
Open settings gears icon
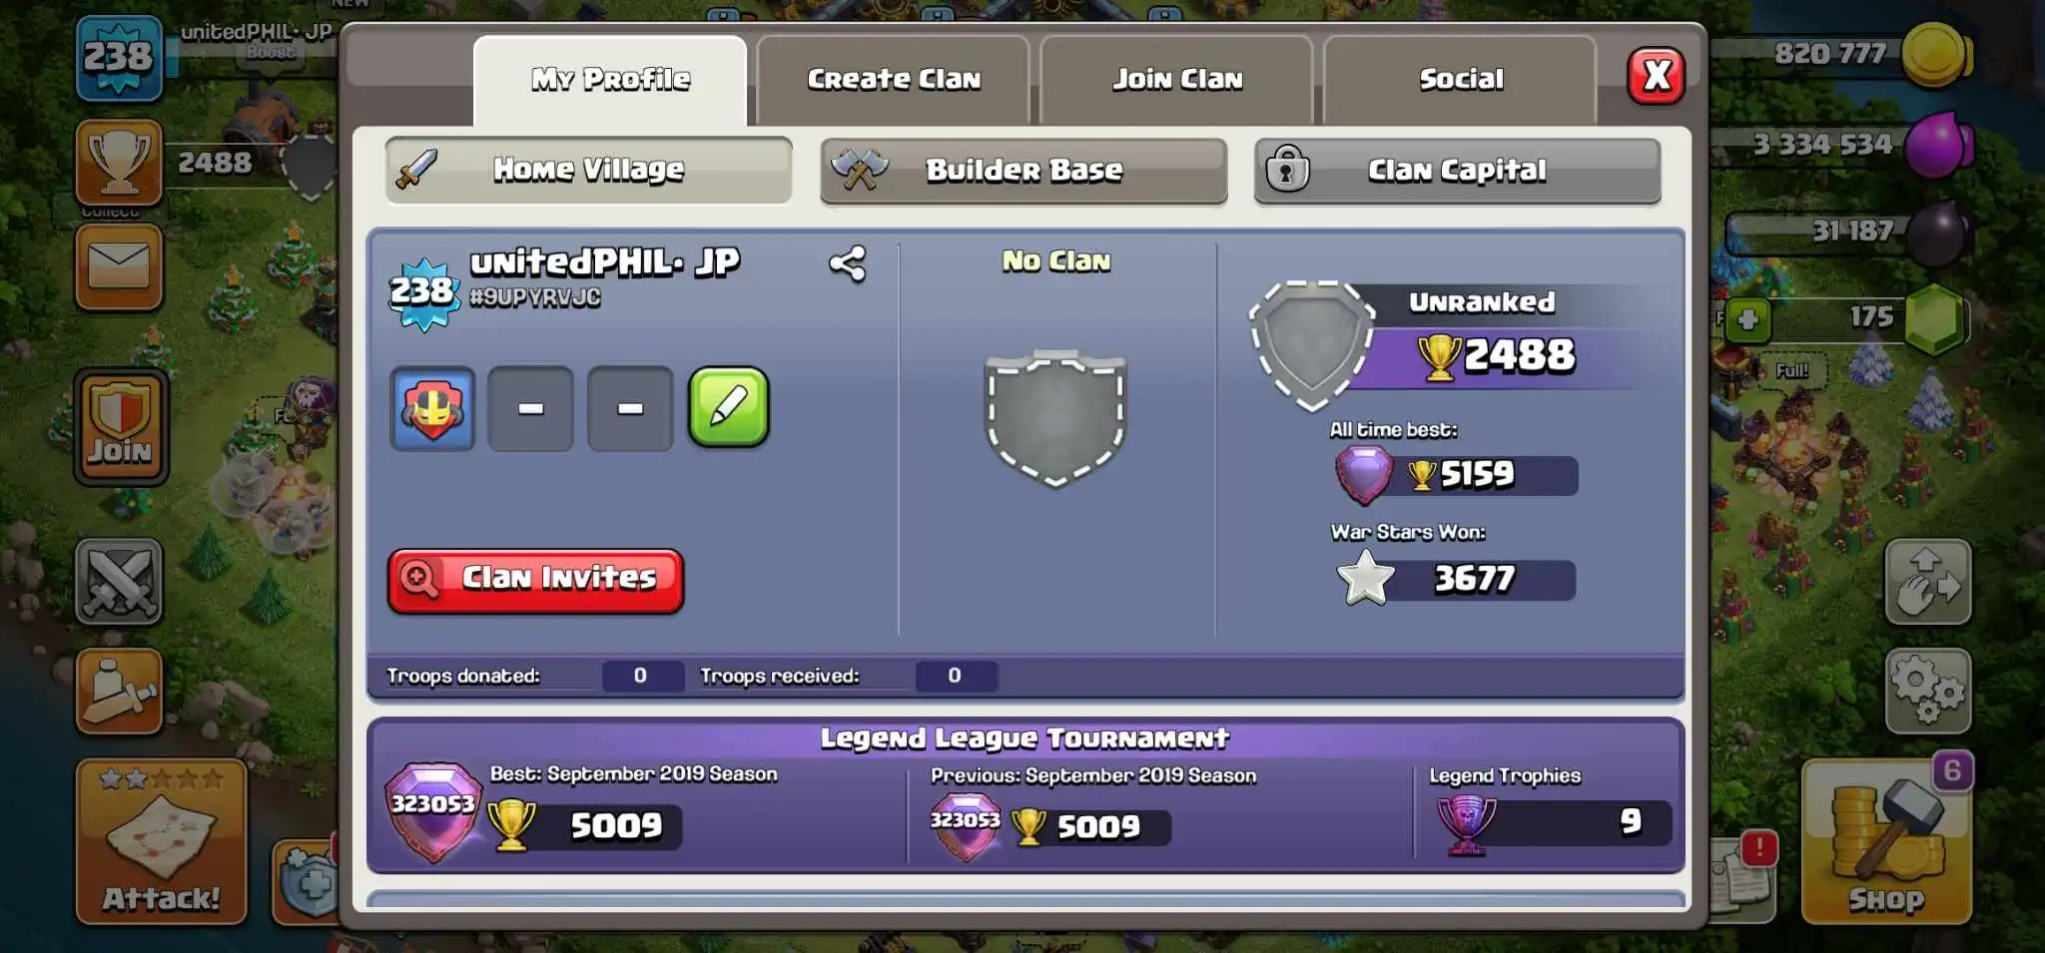1928,691
